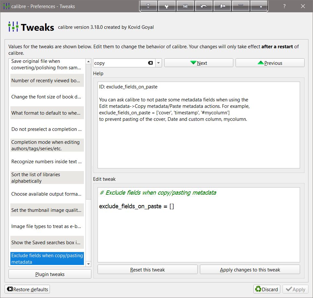Clear the 'copy' search text with X icon
Image resolution: width=313 pixels, height=298 pixels.
pos(151,63)
